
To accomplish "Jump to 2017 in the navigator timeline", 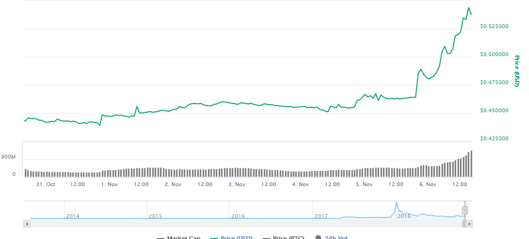I will click(x=321, y=216).
